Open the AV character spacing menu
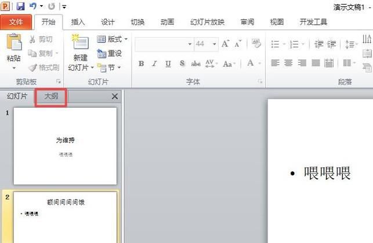Screen dimensions: 373x243 (x=211, y=64)
